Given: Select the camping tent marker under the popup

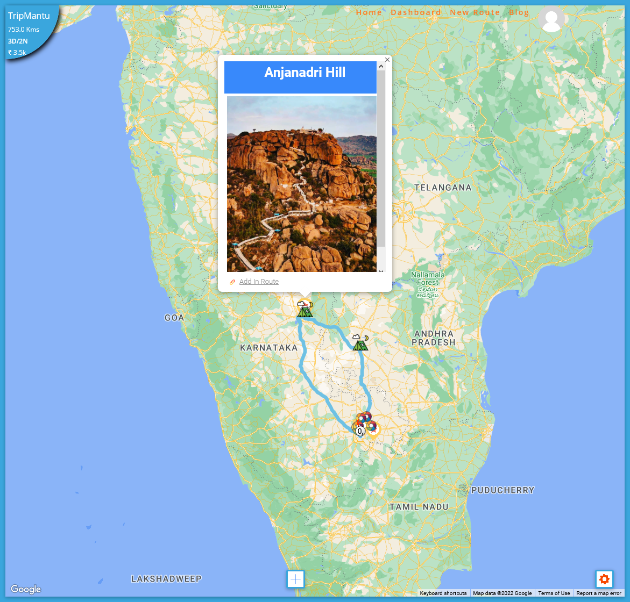Looking at the screenshot, I should [x=305, y=309].
